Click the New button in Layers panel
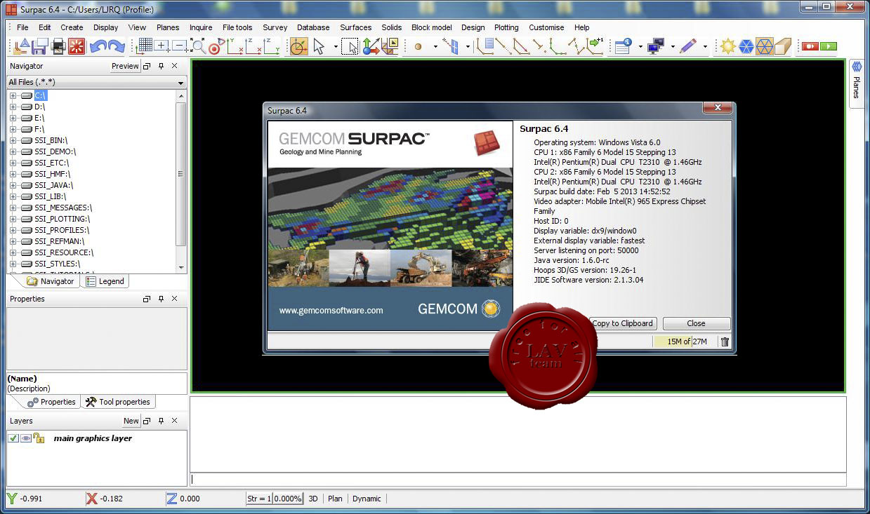Viewport: 870px width, 514px height. tap(131, 421)
